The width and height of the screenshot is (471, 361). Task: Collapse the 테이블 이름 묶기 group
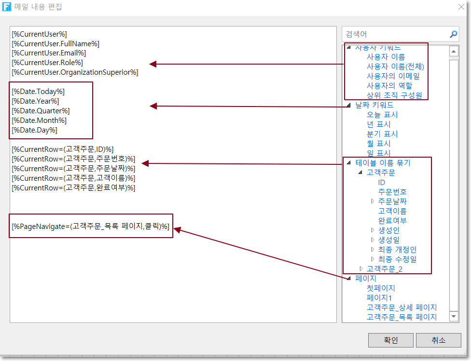click(x=349, y=163)
